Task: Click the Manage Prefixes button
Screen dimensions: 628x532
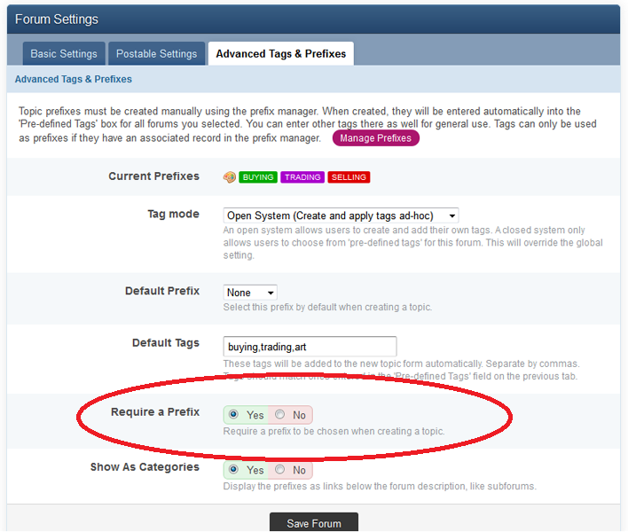Action: (375, 138)
